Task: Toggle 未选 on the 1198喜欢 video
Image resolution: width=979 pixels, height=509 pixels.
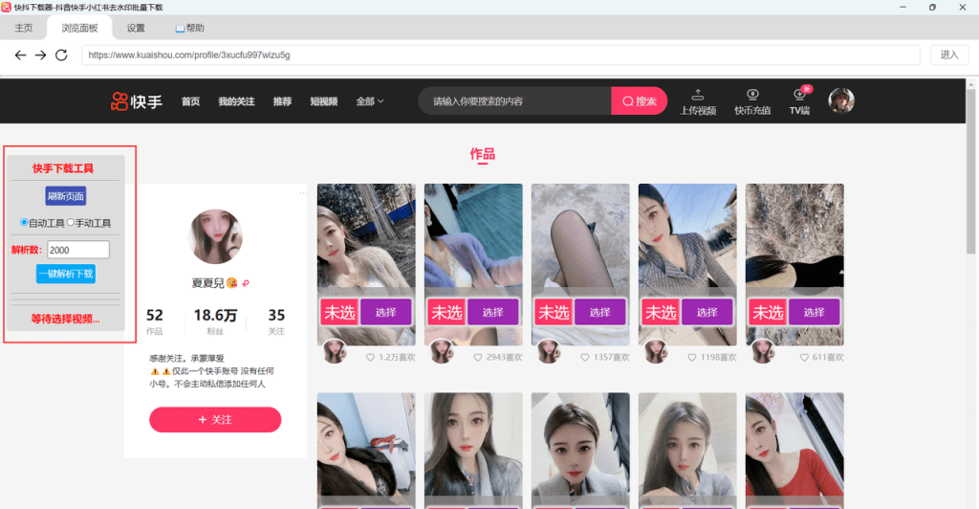Action: point(662,312)
